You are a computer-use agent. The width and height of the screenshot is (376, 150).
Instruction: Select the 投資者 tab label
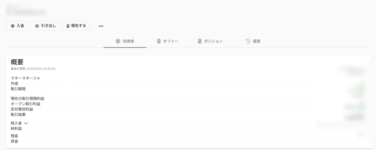click(128, 41)
